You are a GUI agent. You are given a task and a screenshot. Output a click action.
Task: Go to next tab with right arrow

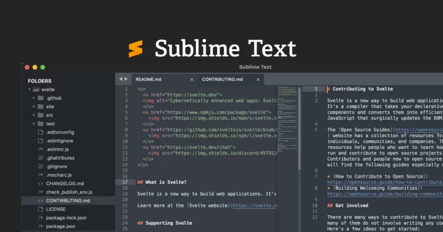coord(126,79)
